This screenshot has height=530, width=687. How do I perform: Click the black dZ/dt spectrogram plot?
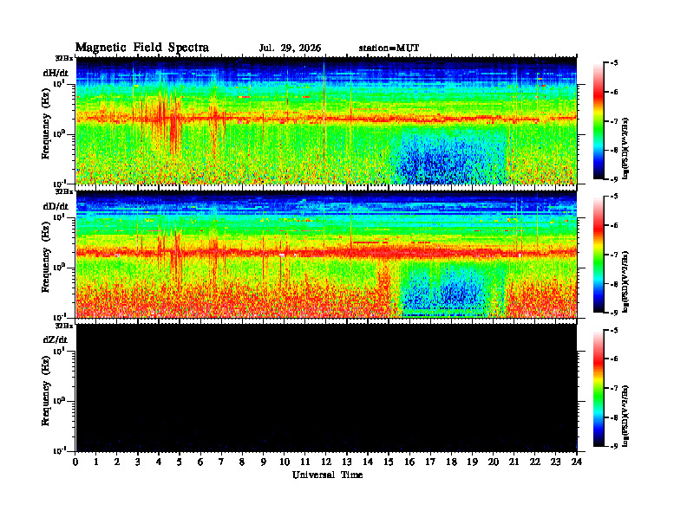point(326,388)
